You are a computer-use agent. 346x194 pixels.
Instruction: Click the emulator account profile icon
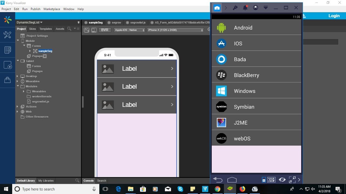tap(255, 8)
